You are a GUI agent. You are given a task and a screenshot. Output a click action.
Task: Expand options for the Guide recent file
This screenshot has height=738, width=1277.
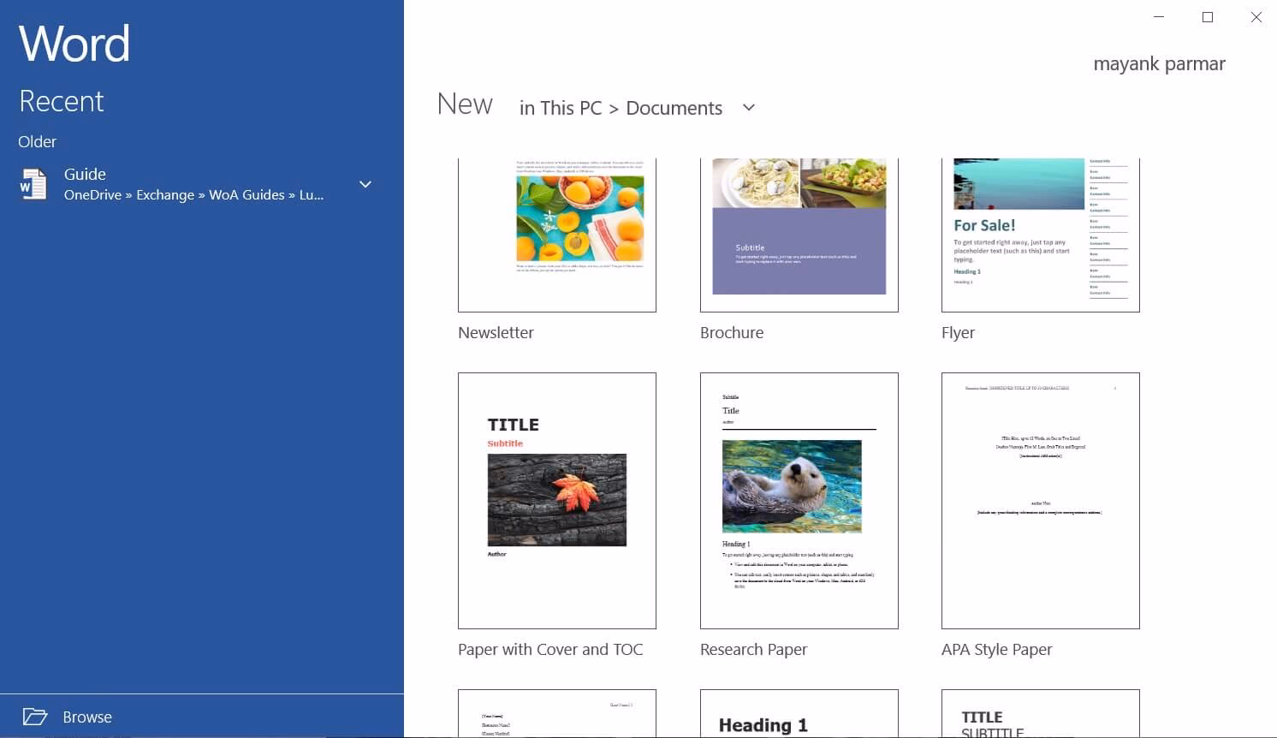pyautogui.click(x=365, y=184)
